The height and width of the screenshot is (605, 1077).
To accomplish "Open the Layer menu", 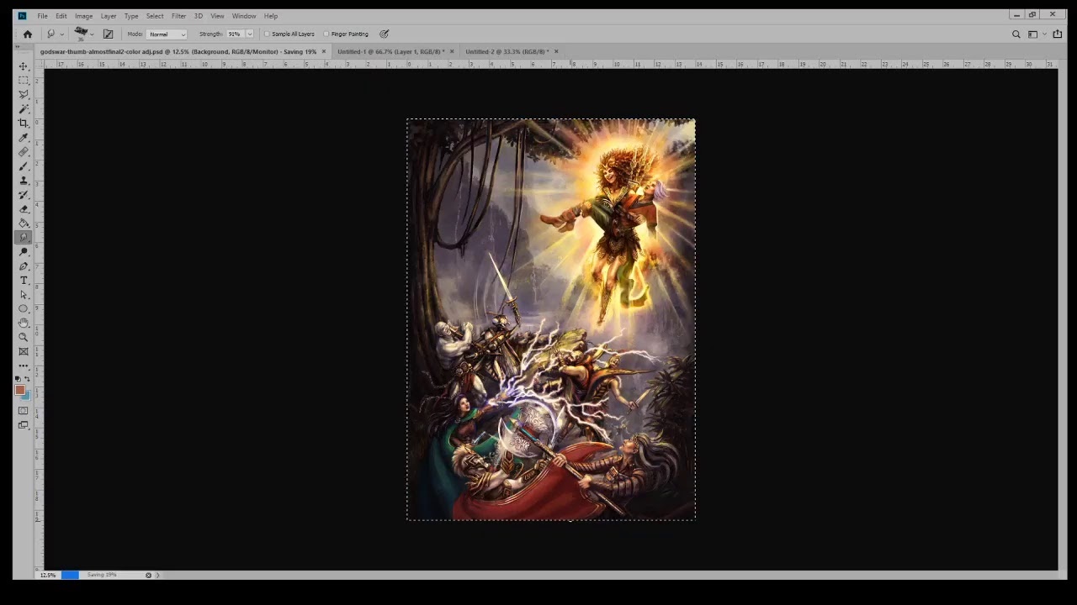I will click(109, 16).
